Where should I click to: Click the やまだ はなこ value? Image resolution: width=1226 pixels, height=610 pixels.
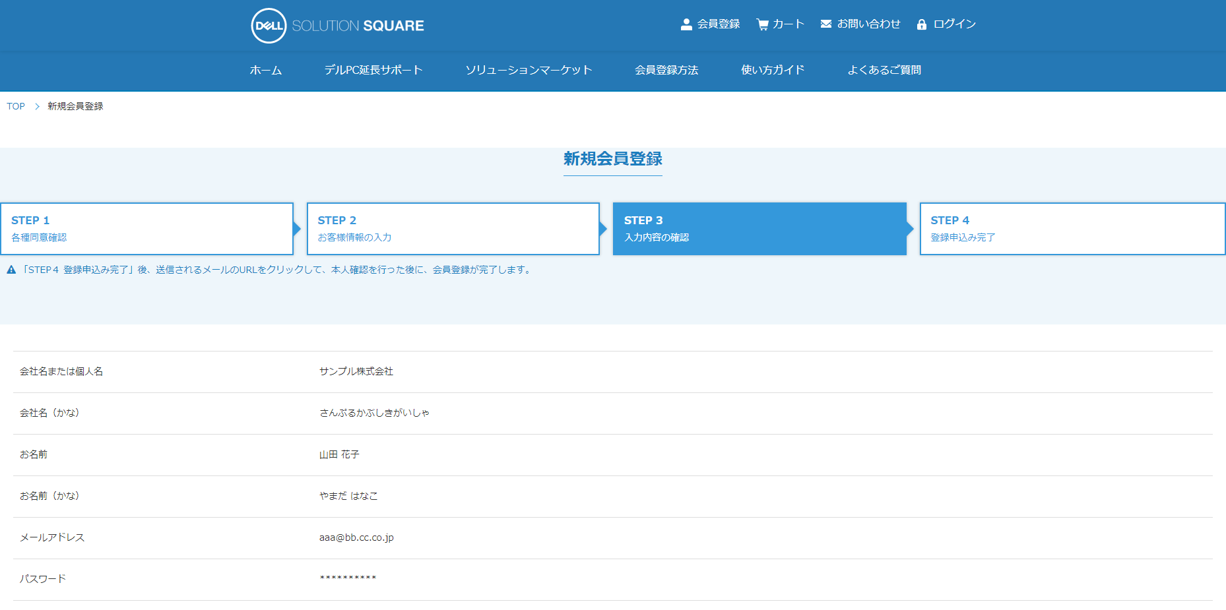348,496
